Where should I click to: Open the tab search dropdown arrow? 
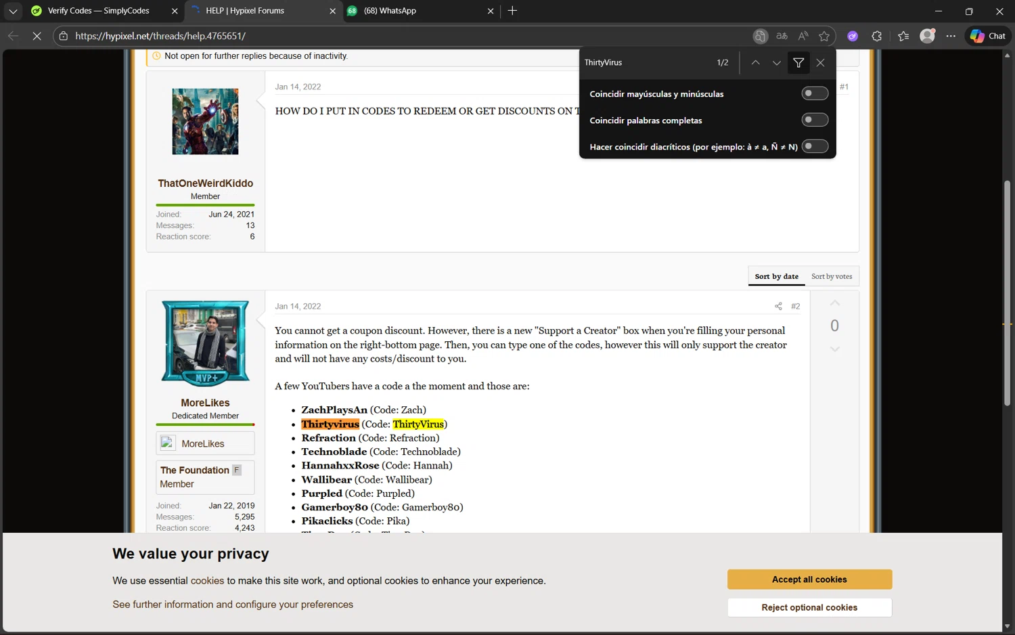tap(13, 11)
